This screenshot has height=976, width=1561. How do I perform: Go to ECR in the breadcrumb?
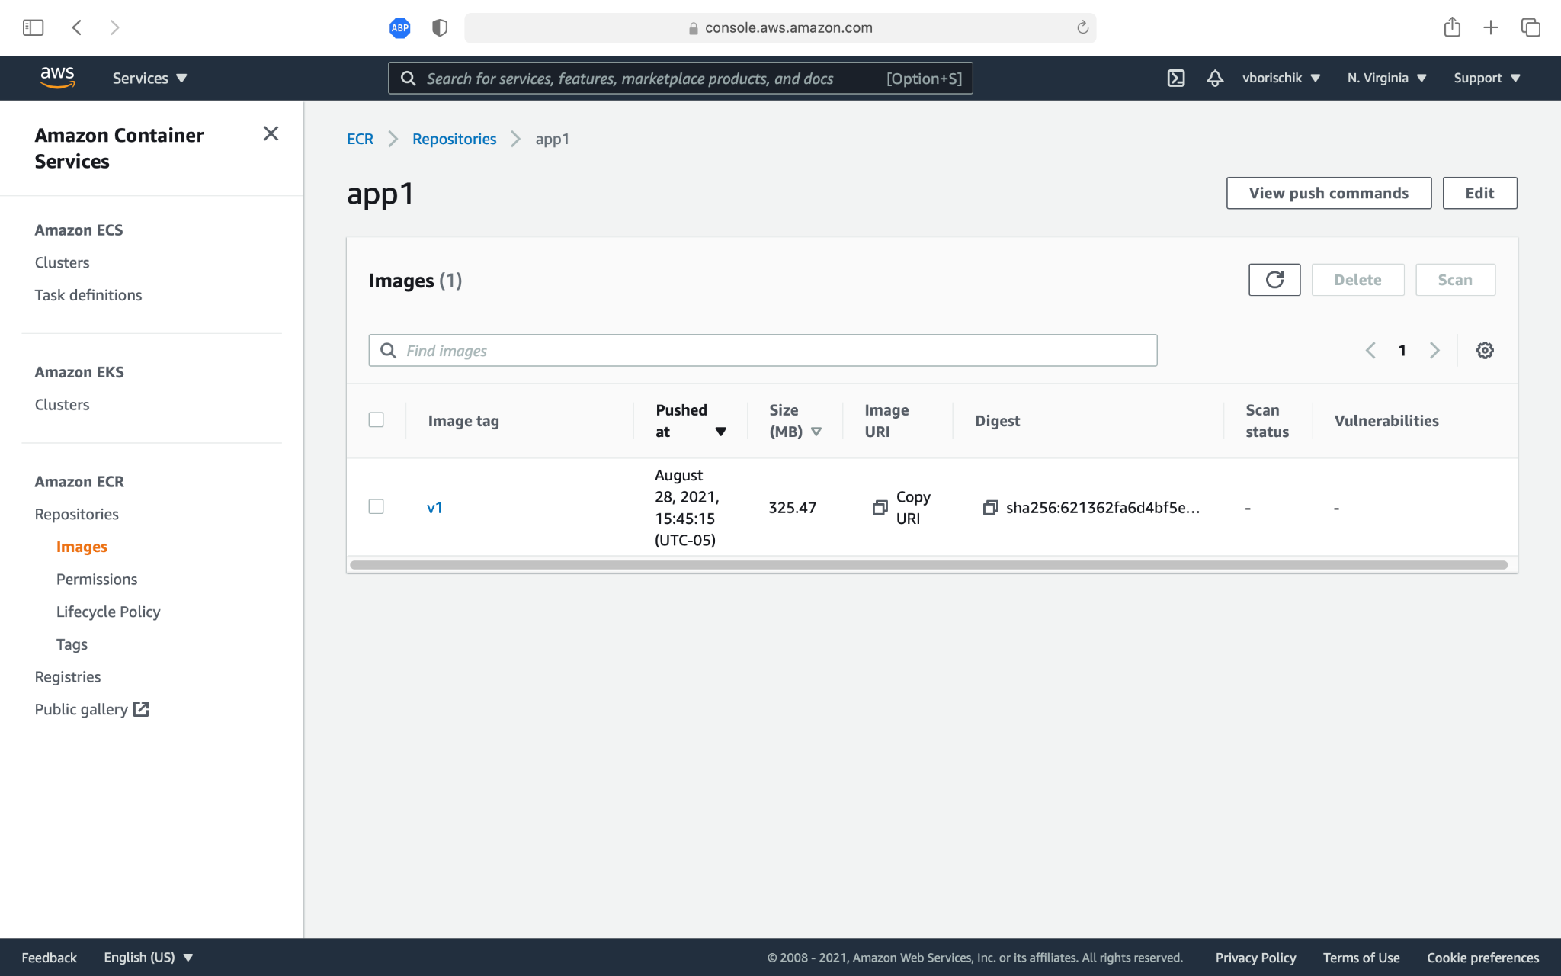point(360,139)
